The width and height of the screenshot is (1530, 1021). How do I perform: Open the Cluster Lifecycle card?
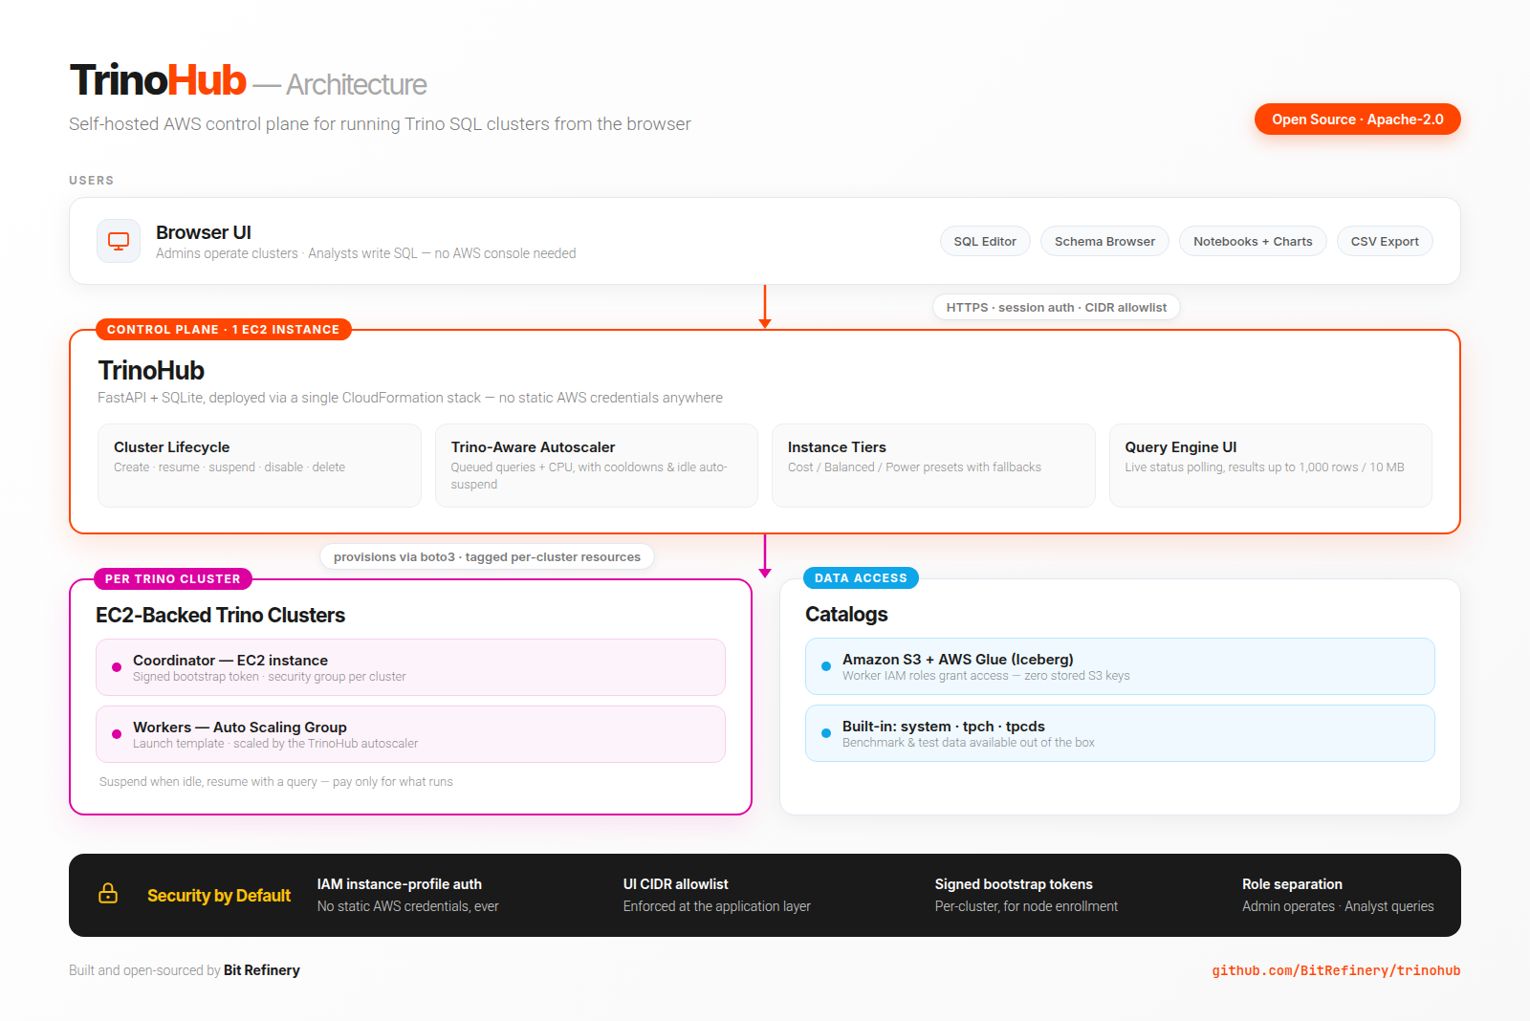[x=259, y=466]
